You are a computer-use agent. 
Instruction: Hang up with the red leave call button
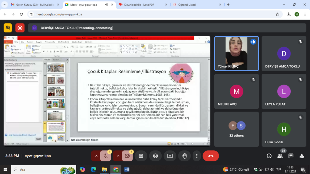point(211,156)
